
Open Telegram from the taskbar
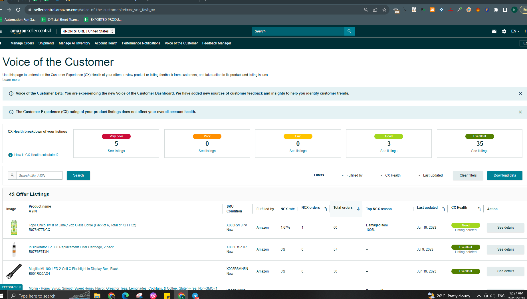pos(195,296)
